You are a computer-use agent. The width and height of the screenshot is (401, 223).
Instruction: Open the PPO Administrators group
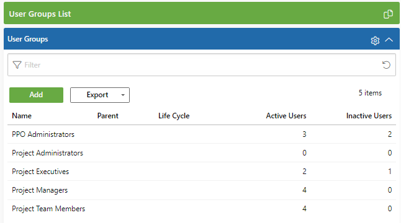click(x=43, y=134)
